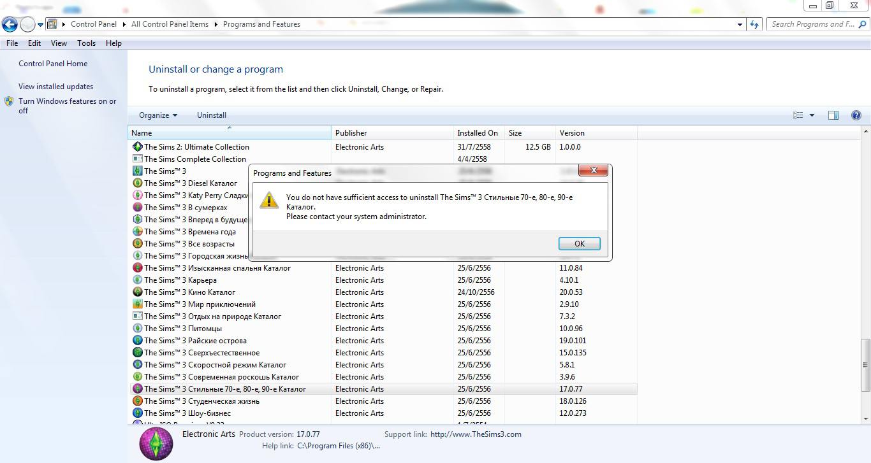
Task: Sort by the Publisher column header
Action: pos(392,133)
